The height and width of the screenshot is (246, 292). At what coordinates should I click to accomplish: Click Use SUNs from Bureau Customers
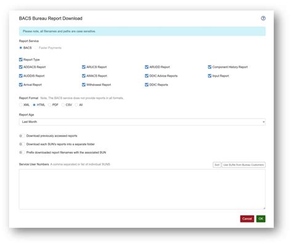point(243,165)
